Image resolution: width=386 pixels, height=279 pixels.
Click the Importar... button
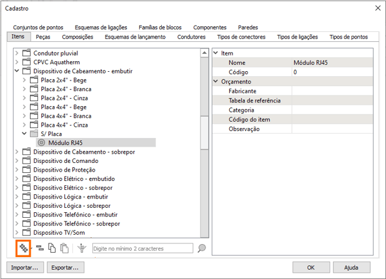pos(24,268)
